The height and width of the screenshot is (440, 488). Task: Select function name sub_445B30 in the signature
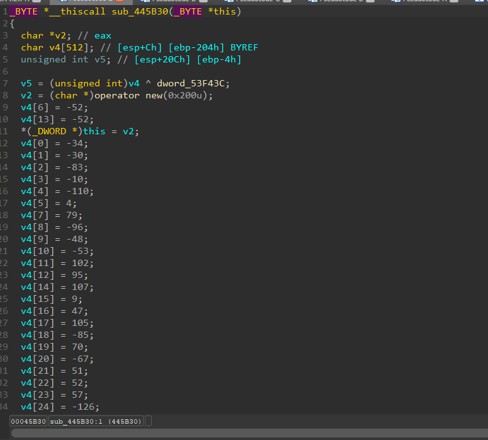(x=140, y=11)
